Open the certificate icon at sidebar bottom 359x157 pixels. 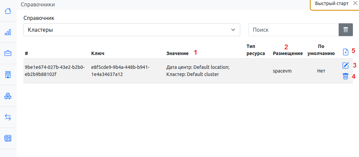pyautogui.click(x=8, y=138)
